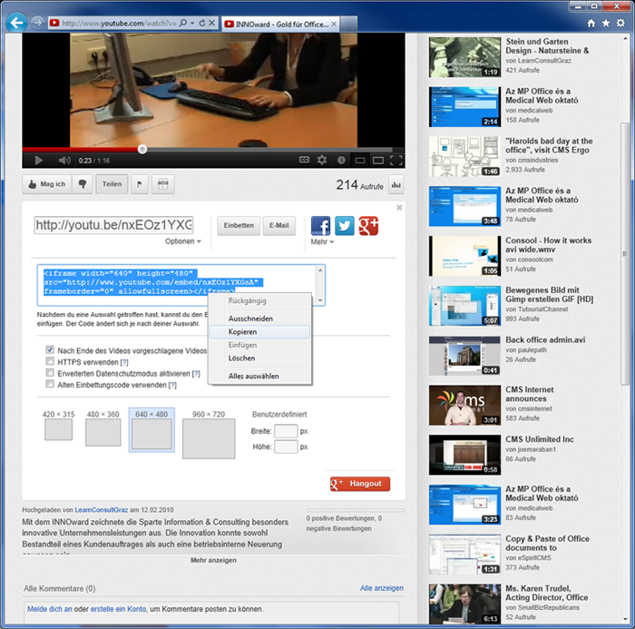The image size is (635, 629).
Task: Switch to small player size icon
Action: 360,161
